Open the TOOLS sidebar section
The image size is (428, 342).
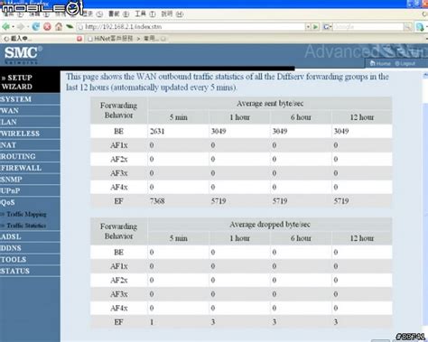click(30, 259)
